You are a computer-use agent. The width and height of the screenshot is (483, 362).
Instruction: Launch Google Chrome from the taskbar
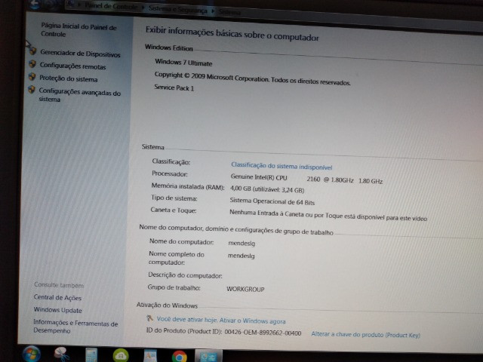coord(180,357)
